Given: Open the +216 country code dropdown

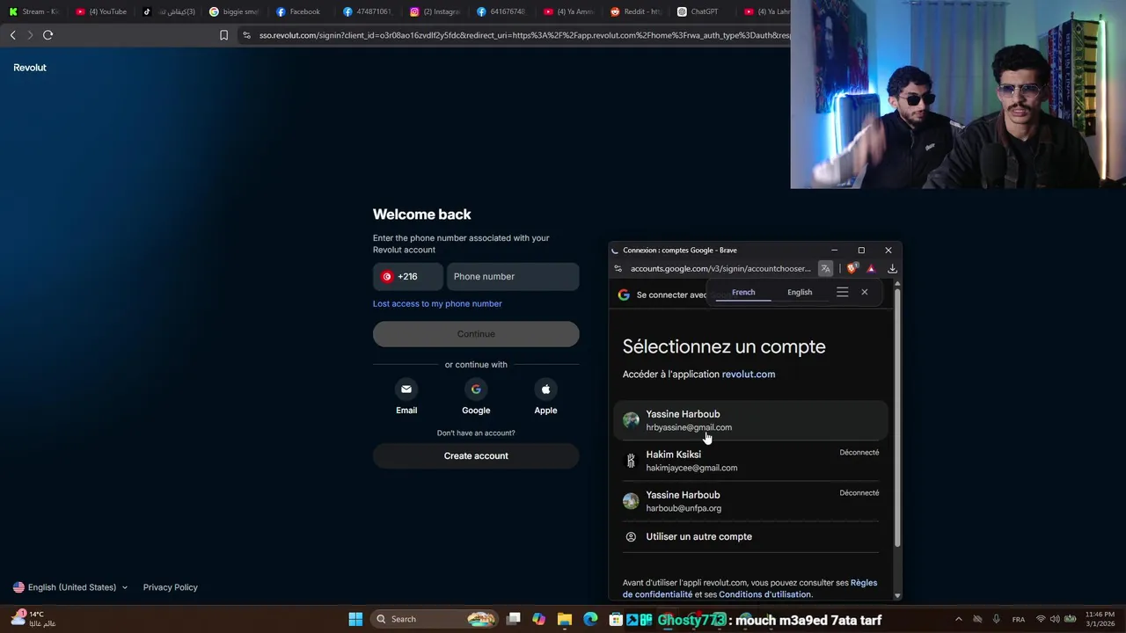Looking at the screenshot, I should 408,276.
